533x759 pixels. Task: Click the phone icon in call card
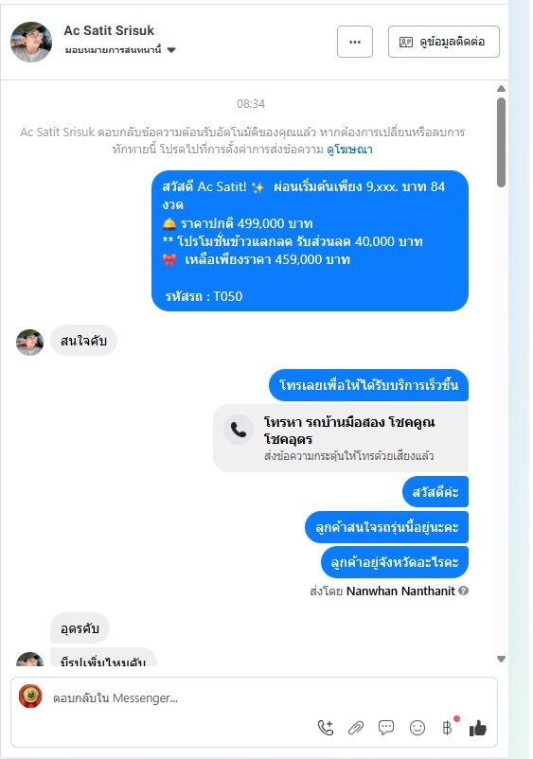(239, 430)
